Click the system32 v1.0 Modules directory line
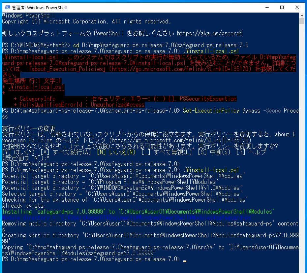 coord(122,188)
